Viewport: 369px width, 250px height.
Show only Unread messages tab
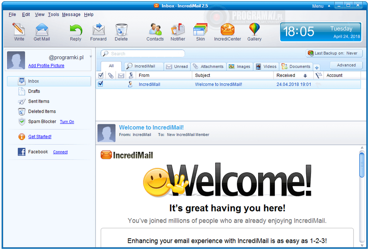tap(177, 66)
